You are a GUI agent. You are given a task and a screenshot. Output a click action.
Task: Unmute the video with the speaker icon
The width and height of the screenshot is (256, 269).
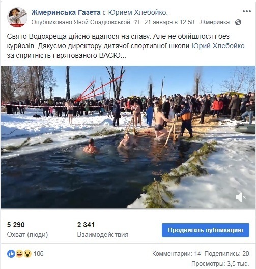241,197
